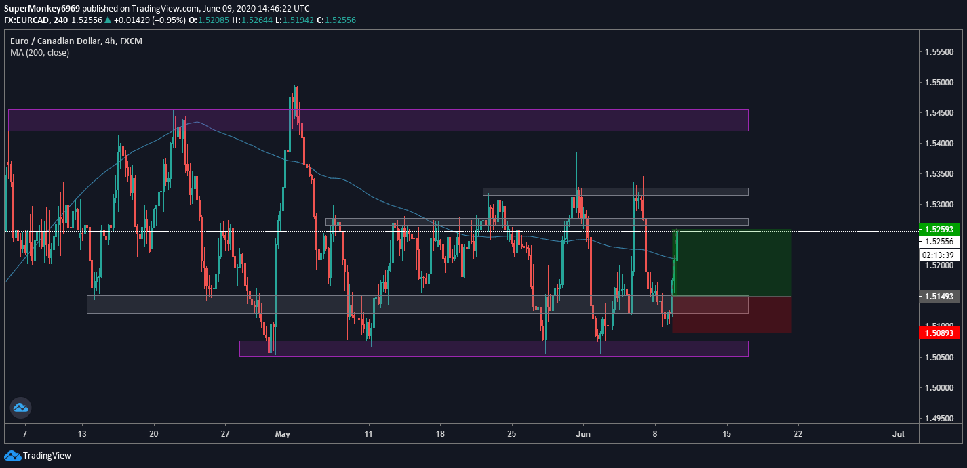Select the topmost narrow gray zone rectangle
967x468 pixels.
(x=615, y=192)
